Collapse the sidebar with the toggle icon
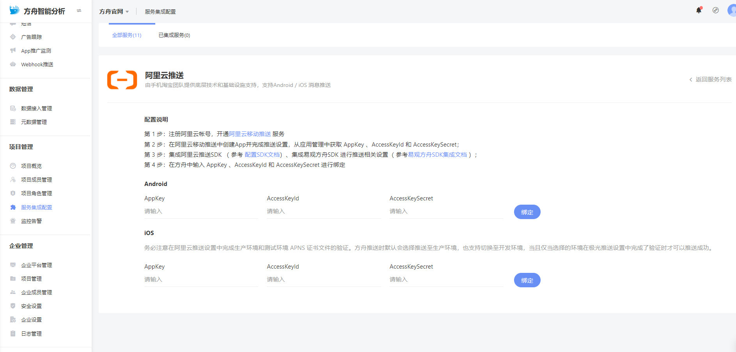 pos(79,11)
